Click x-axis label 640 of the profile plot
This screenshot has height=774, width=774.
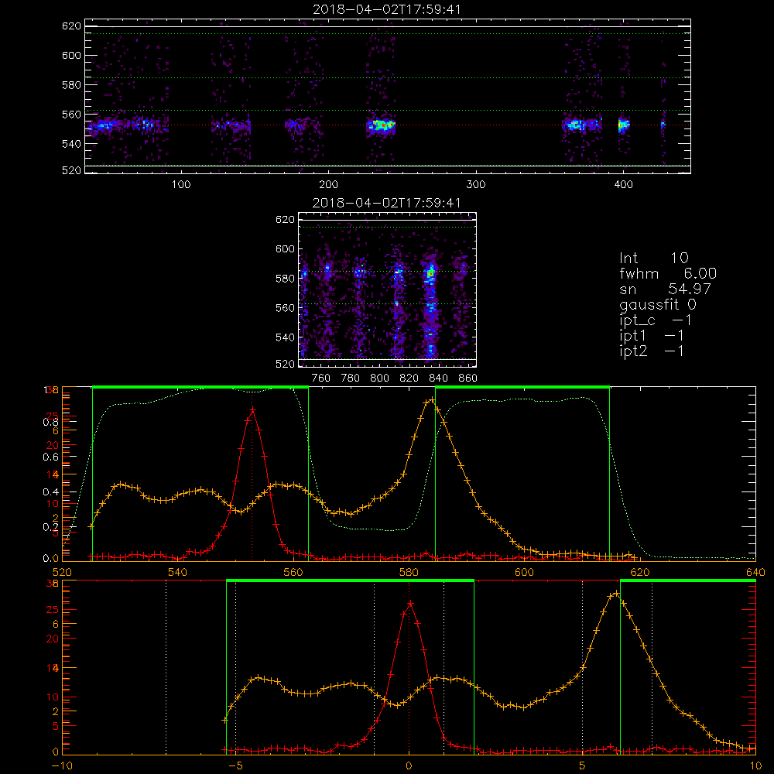tap(755, 572)
